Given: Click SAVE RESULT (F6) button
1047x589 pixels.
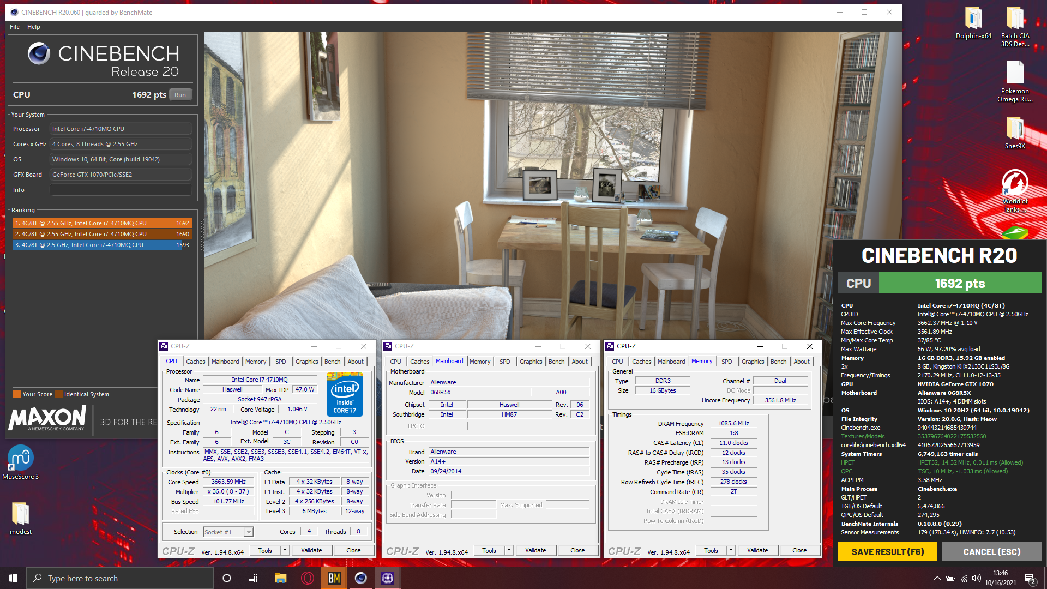Looking at the screenshot, I should pyautogui.click(x=887, y=552).
